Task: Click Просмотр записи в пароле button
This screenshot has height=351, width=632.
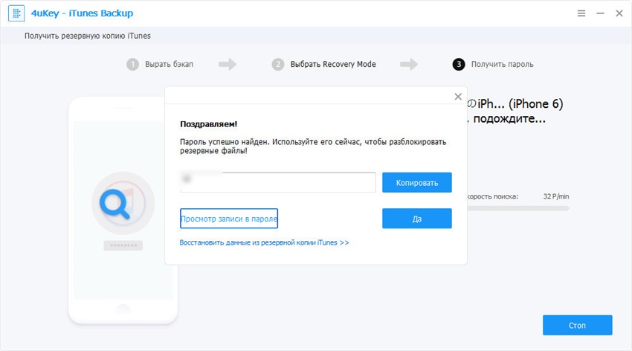Action: (x=229, y=219)
